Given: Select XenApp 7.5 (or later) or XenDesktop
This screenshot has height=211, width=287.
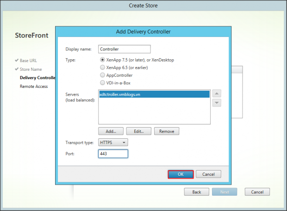Looking at the screenshot, I should coord(103,60).
